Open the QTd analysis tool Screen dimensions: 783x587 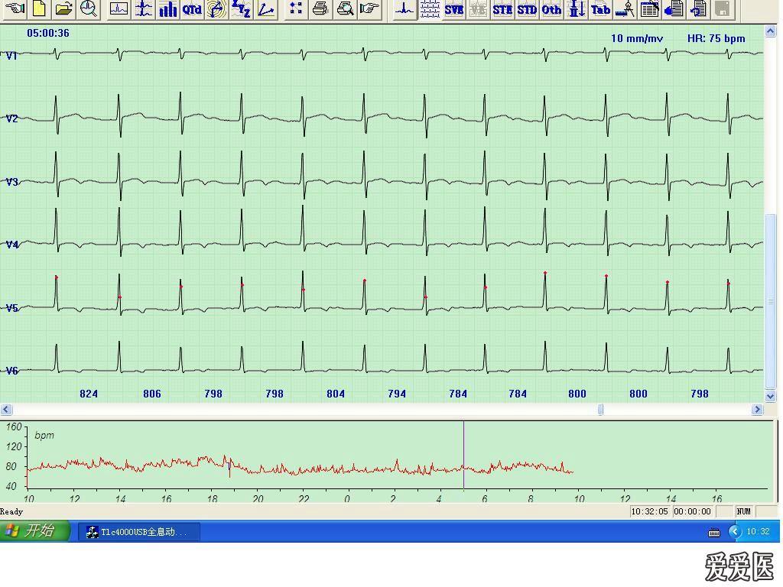point(192,9)
